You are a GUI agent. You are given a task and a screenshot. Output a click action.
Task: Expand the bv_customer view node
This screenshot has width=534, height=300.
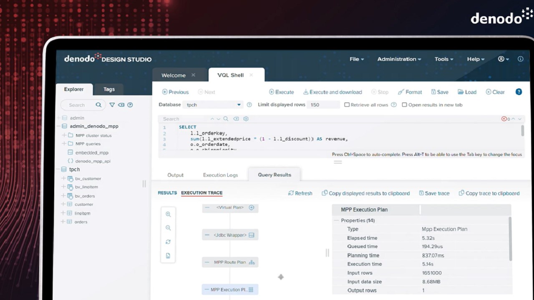64,178
